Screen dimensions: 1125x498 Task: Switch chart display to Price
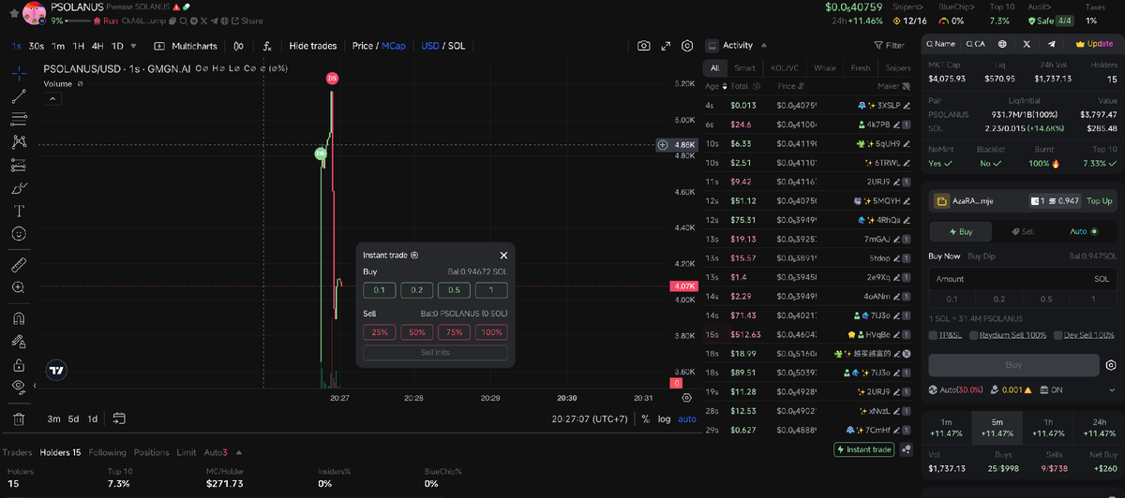pos(362,46)
